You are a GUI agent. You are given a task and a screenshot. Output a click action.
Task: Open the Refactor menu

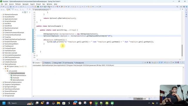pyautogui.click(x=18, y=4)
